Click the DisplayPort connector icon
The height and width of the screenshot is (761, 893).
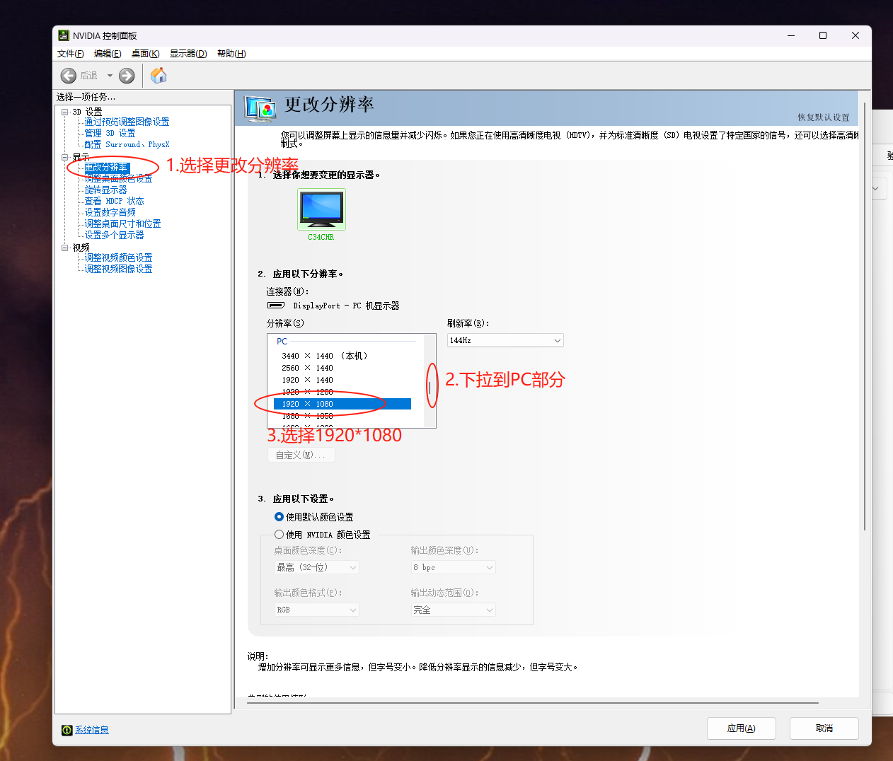276,306
